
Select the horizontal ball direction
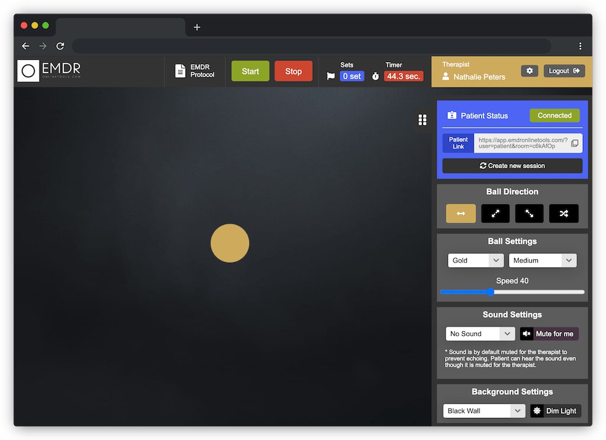pos(460,213)
